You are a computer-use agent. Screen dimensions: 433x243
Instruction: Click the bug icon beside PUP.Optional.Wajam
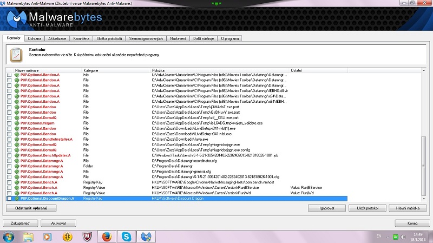(x=16, y=123)
